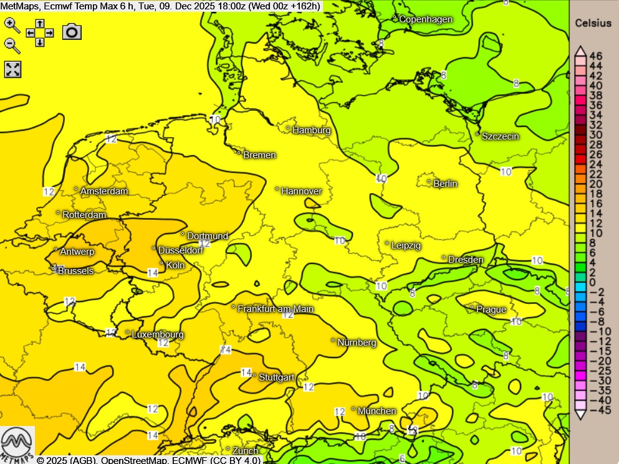Pan the map right with arrow button
The height and width of the screenshot is (464, 619).
(x=49, y=32)
